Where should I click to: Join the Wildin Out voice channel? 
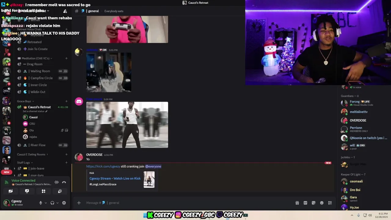tap(38, 92)
